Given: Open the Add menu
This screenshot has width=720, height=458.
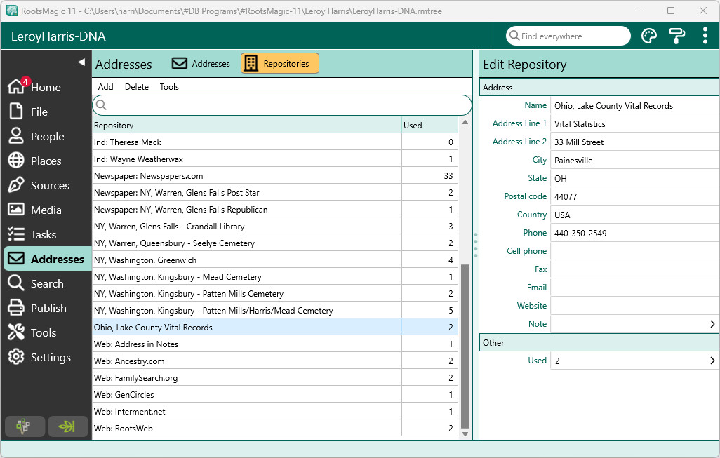Looking at the screenshot, I should [105, 87].
